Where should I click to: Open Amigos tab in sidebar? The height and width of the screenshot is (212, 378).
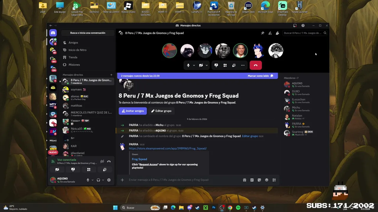pyautogui.click(x=88, y=43)
